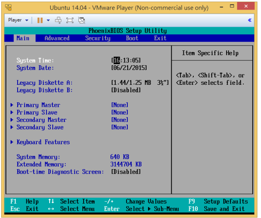Screen dimensions: 261x218
Task: Click the Boot-time Diagnostic Screen label
Action: tap(60, 172)
